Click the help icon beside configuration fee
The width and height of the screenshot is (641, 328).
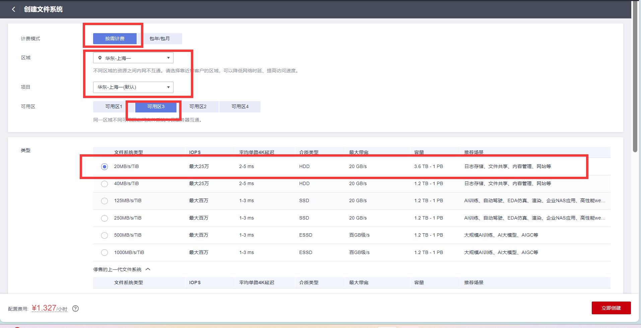pyautogui.click(x=75, y=309)
